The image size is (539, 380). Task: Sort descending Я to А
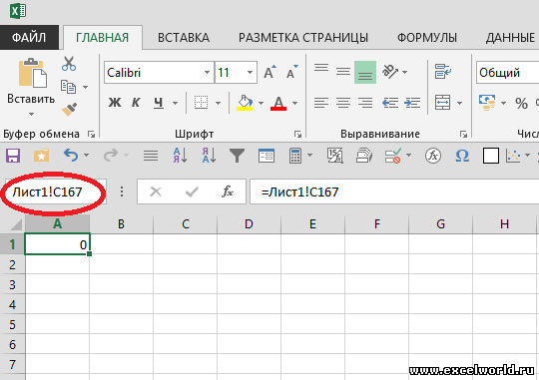[209, 156]
